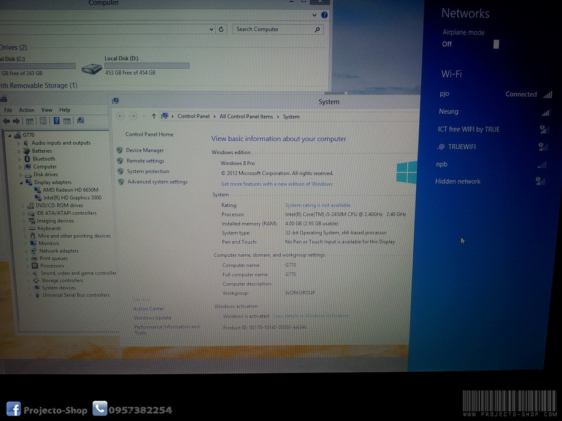Open the Local Disk (D:) drive icon
Viewport: 562px width, 421px height.
pyautogui.click(x=92, y=69)
